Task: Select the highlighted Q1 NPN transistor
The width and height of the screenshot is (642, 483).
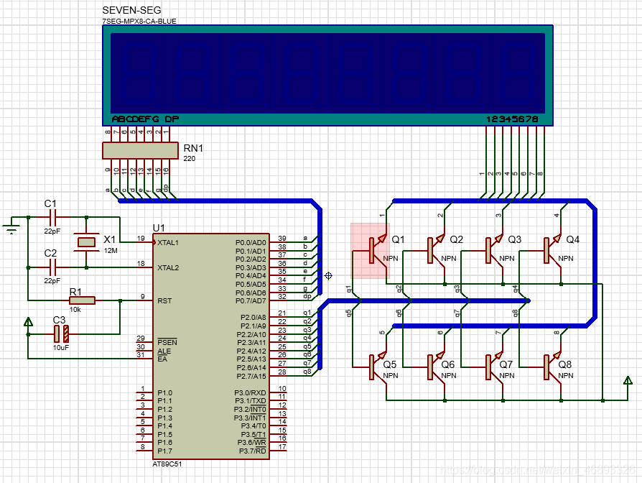Action: tap(371, 250)
